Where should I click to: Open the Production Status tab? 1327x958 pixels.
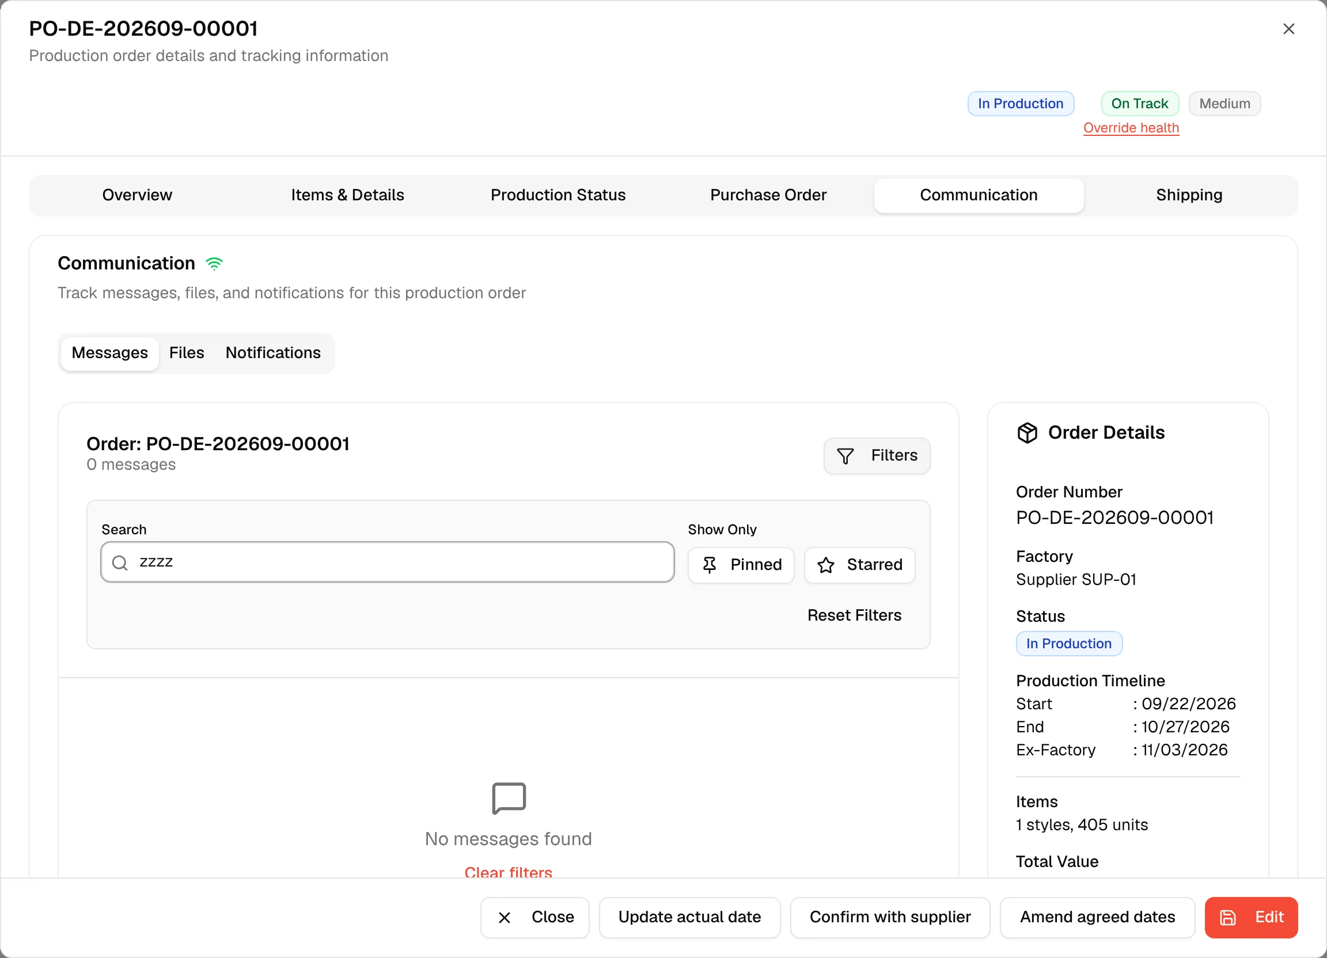(558, 195)
